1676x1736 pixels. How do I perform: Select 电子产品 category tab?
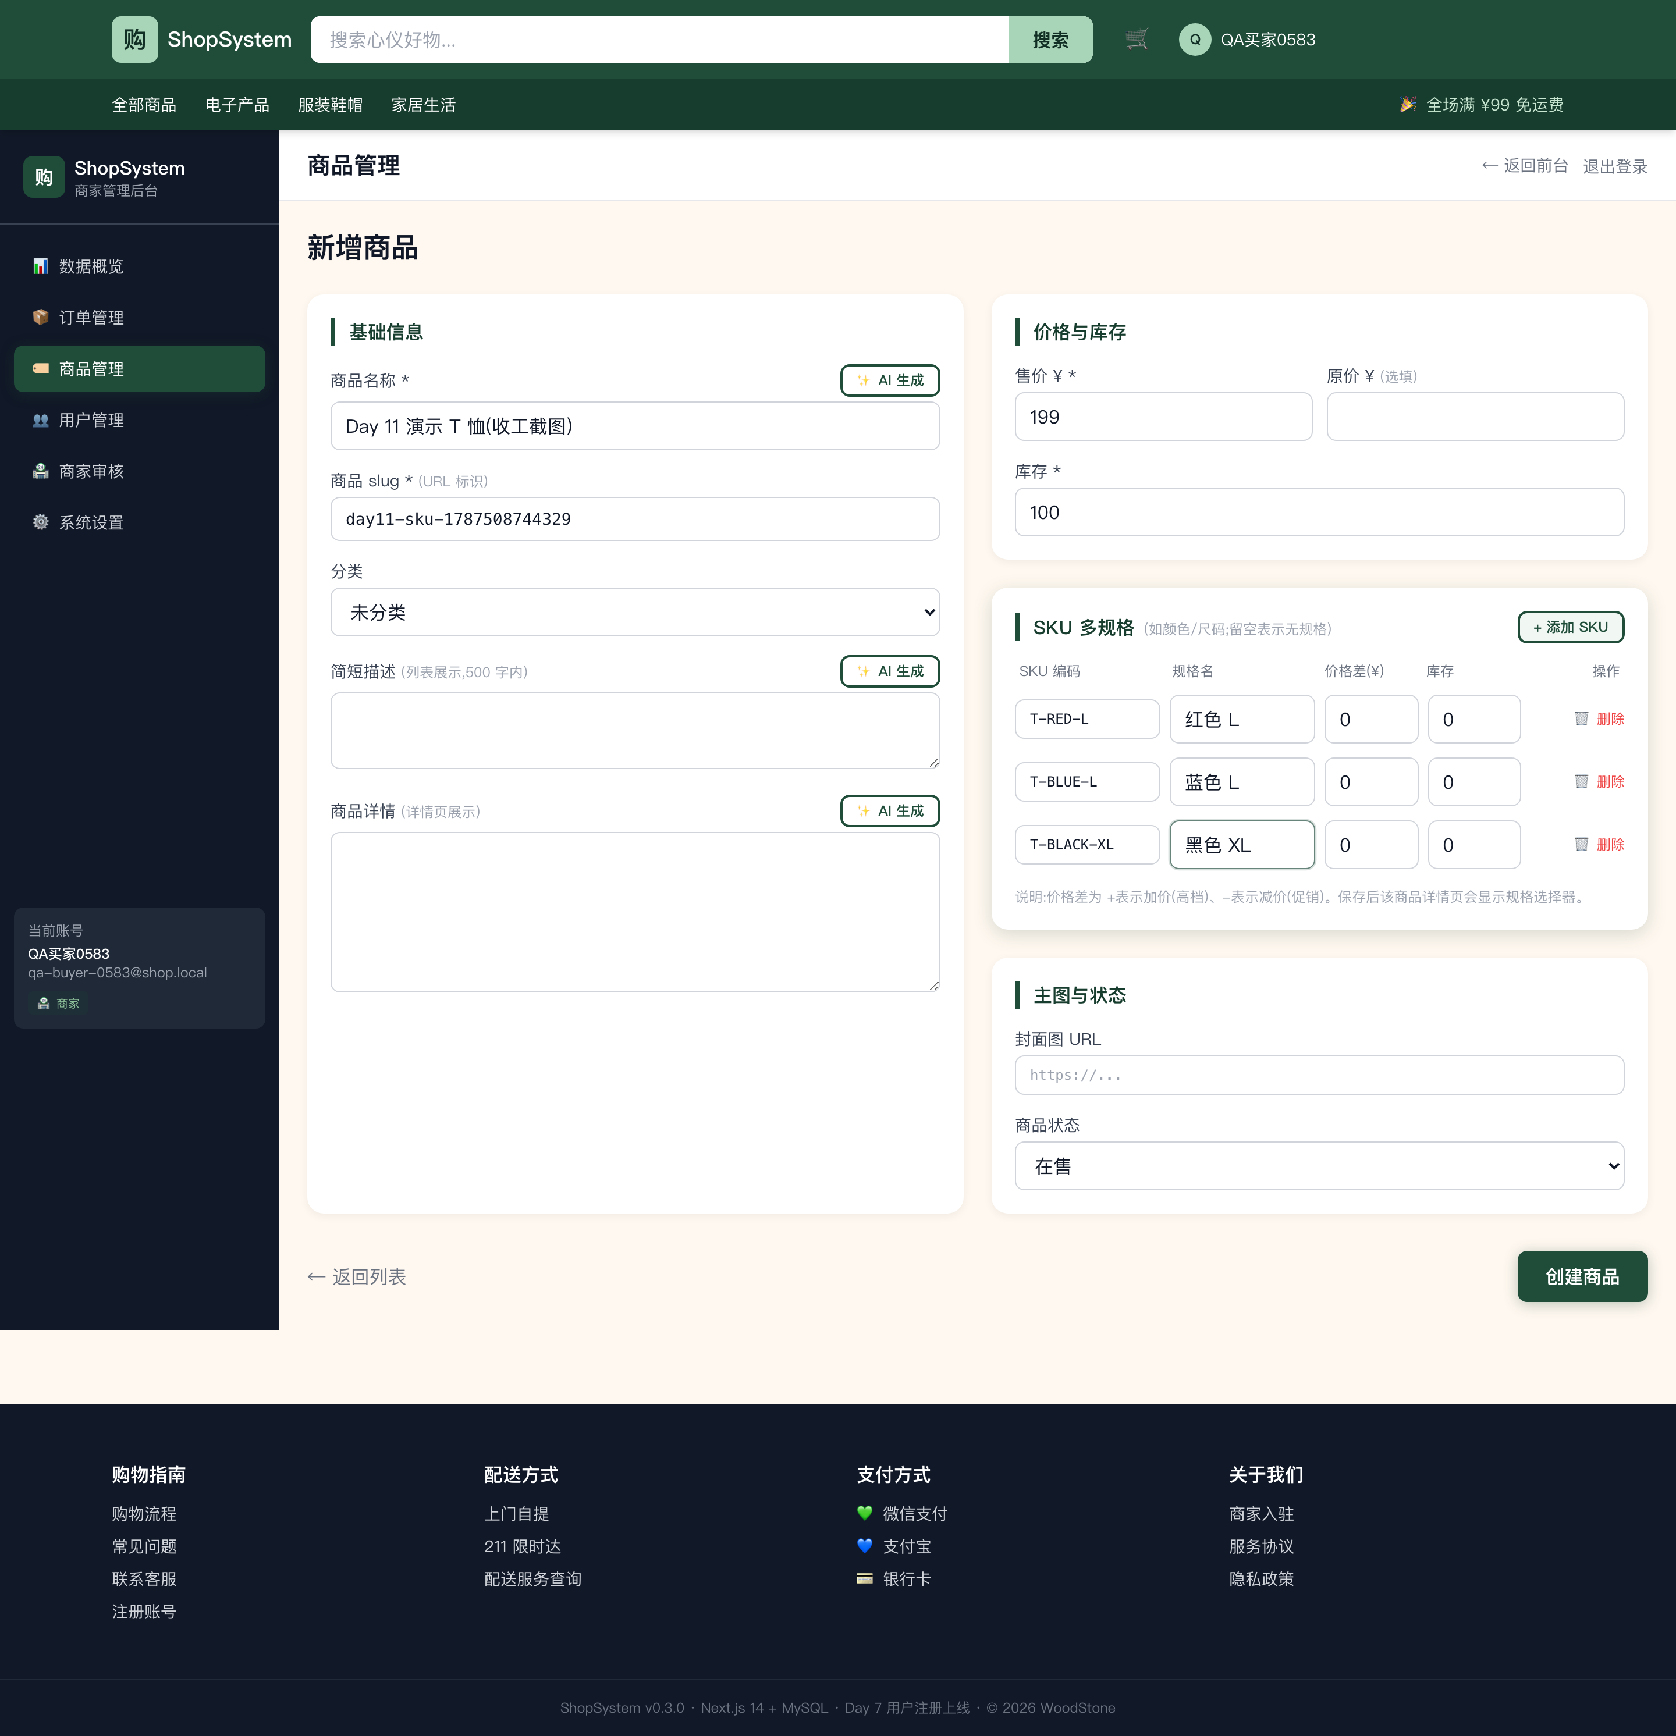click(x=237, y=105)
